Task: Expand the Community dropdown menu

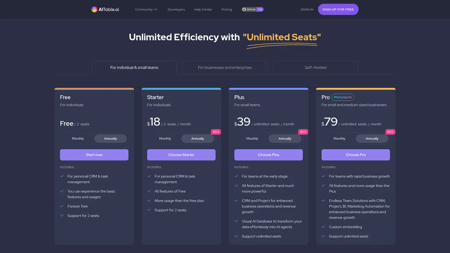Action: click(146, 9)
